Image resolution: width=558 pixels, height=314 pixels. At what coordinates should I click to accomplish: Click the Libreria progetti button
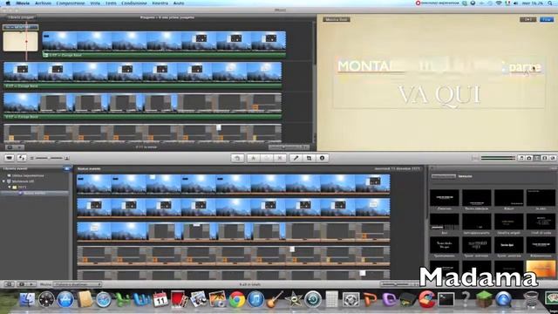point(21,17)
